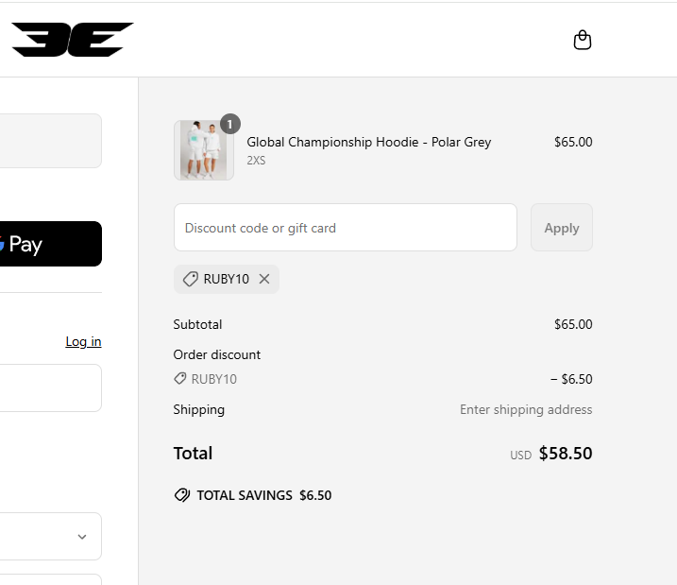Open the shopping bag icon in header

(x=583, y=40)
